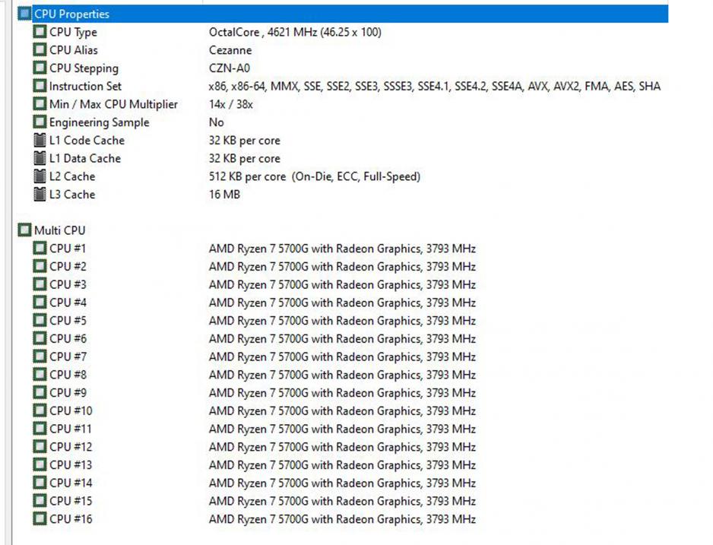Screen dimensions: 713x545
Task: Select the CPU Alias field label
Action: [x=74, y=50]
